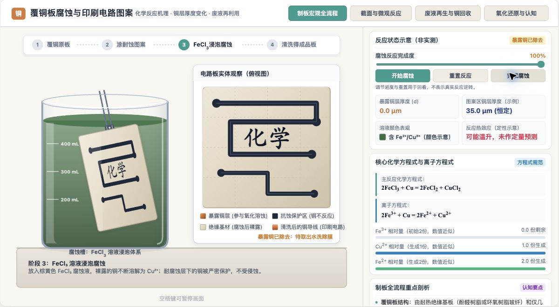Click the green solution color swatch
This screenshot has width=559, height=307.
pyautogui.click(x=382, y=137)
